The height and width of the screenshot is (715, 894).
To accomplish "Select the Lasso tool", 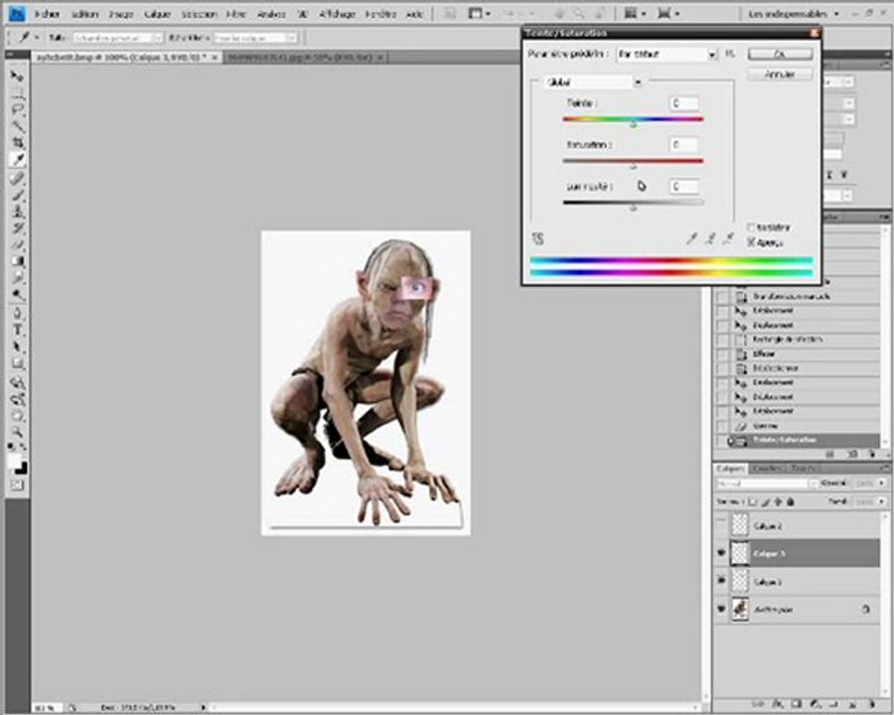I will 18,109.
